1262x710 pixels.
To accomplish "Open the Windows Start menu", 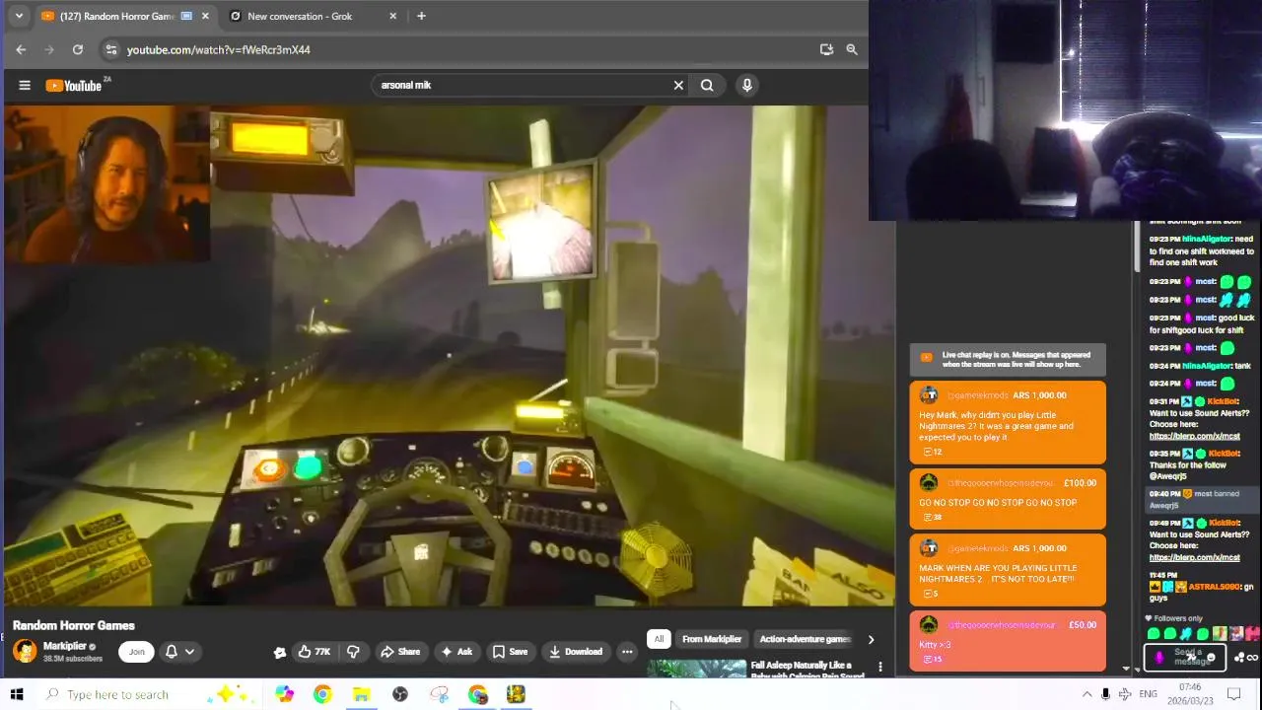I will click(17, 694).
